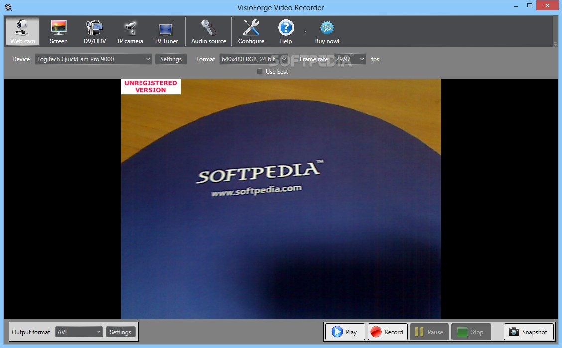The width and height of the screenshot is (562, 348).
Task: Pick the TV Tuner source
Action: pyautogui.click(x=166, y=31)
